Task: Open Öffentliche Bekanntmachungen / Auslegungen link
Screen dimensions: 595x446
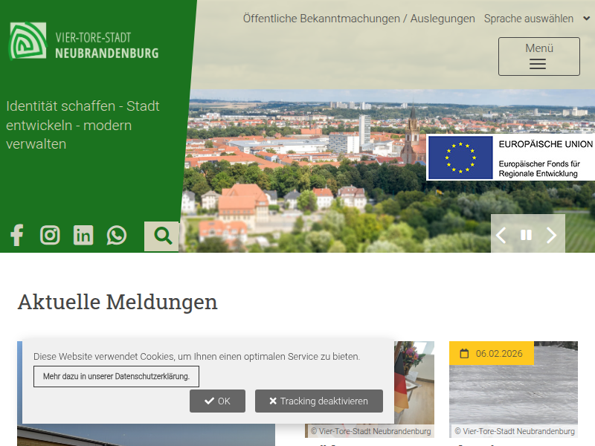Action: click(358, 19)
